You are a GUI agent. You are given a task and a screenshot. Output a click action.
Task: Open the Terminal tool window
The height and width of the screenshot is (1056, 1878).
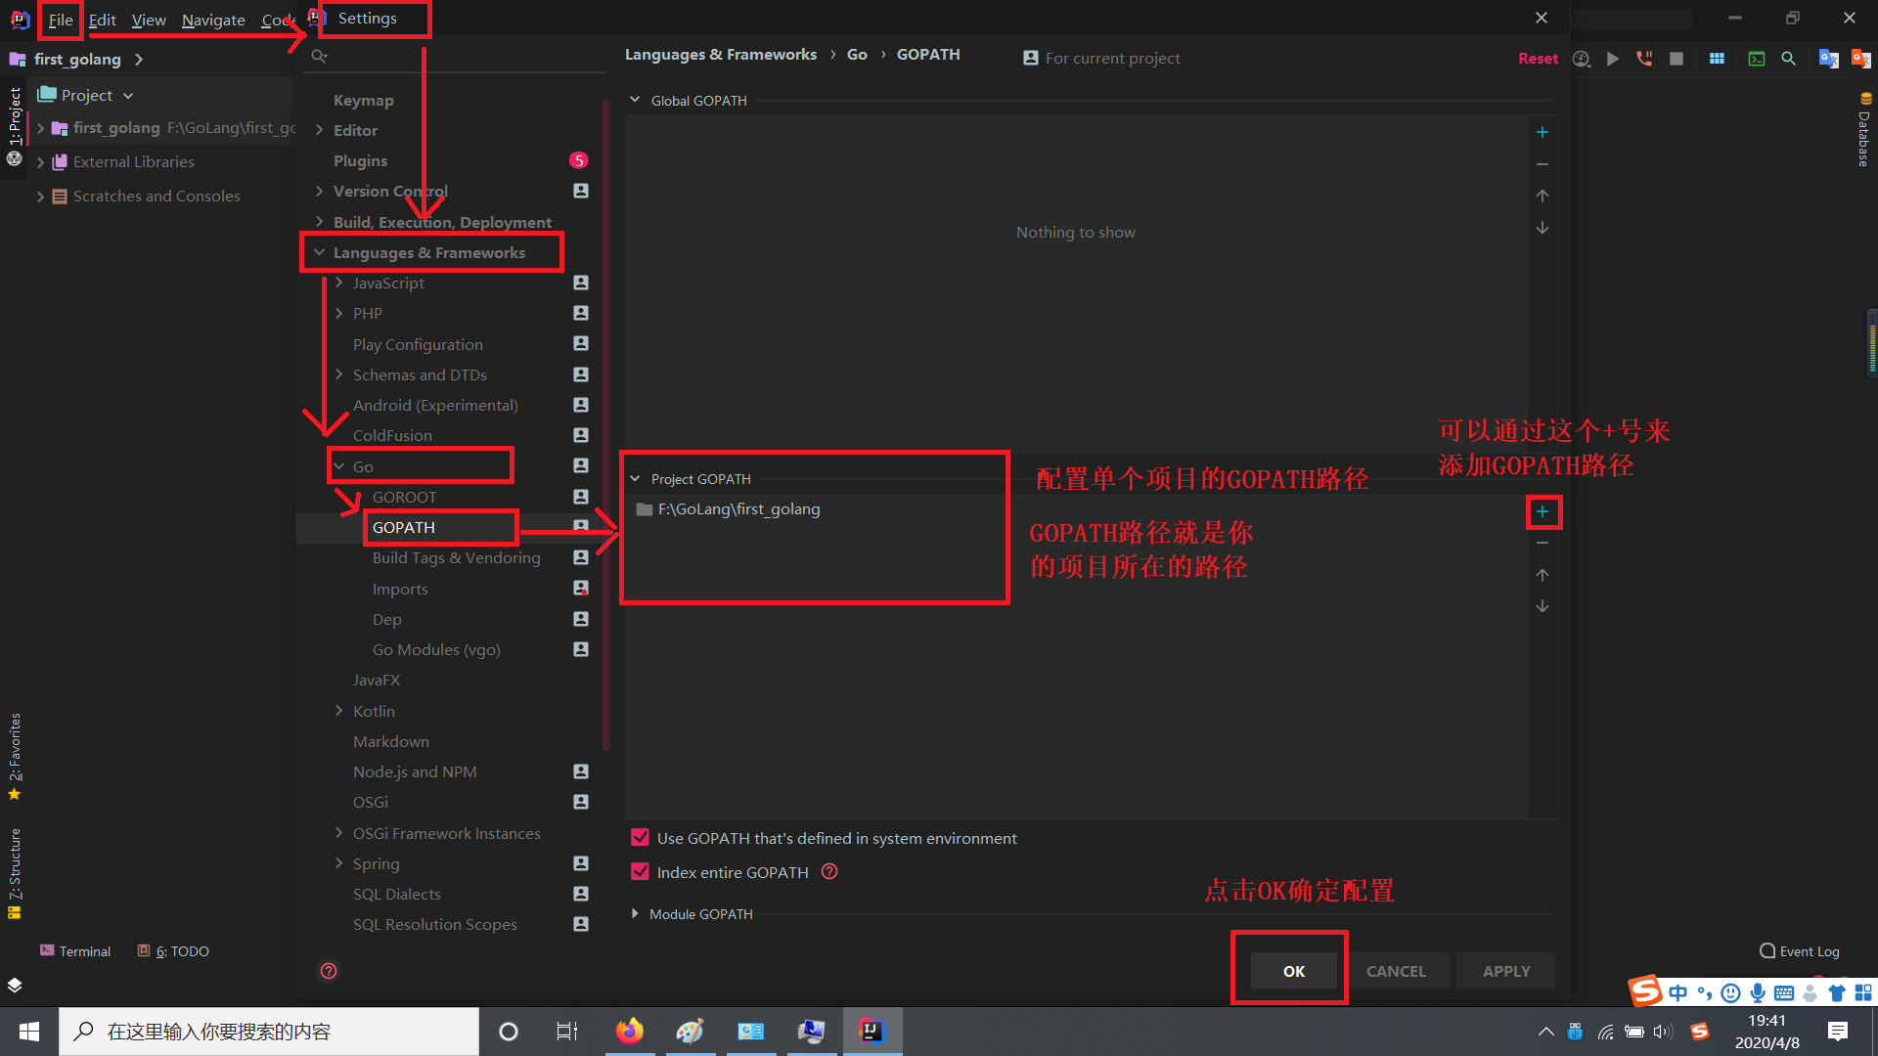pos(75,951)
